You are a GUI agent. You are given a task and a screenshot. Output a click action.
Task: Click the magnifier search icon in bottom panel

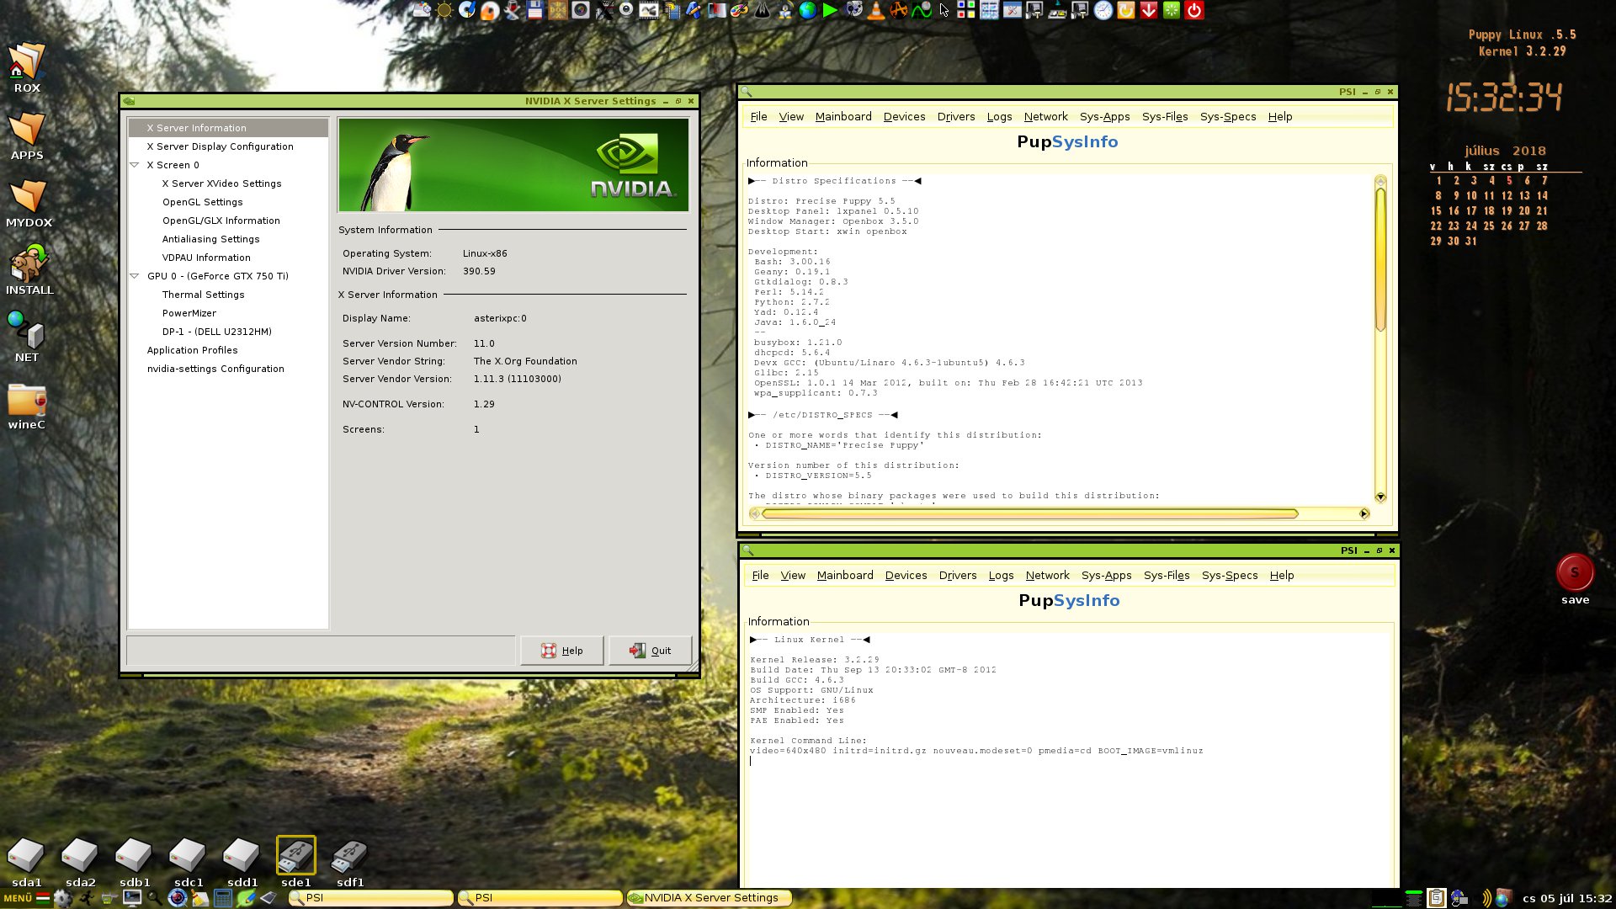click(154, 898)
